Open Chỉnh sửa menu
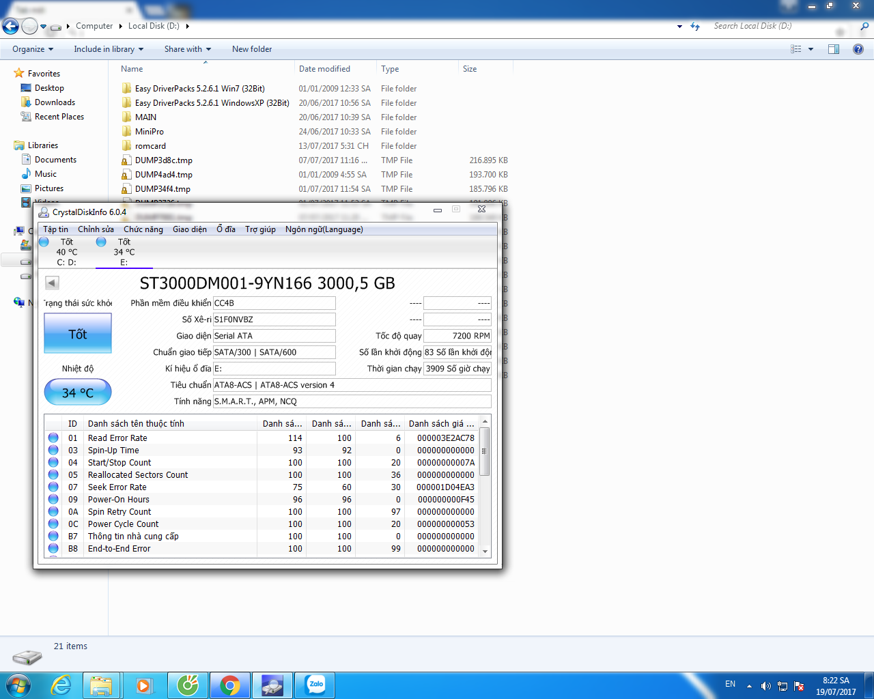 pos(96,229)
